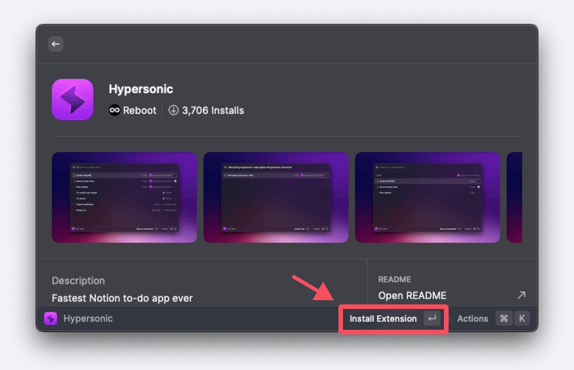Viewport: 574px width, 370px height.
Task: Open the Actions menu
Action: pos(473,319)
